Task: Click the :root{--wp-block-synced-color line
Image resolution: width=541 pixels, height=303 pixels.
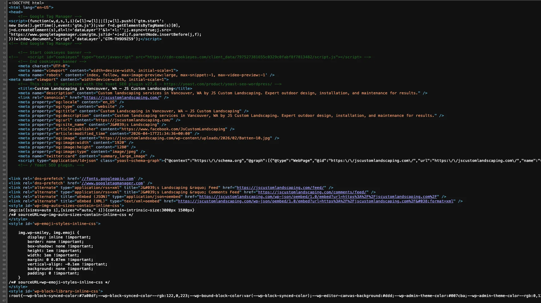Action: click(275, 296)
